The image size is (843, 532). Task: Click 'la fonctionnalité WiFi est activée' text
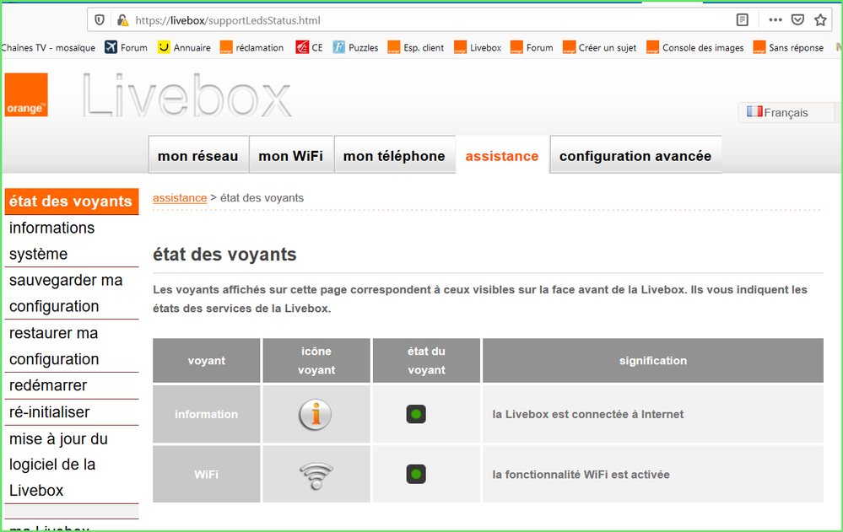pyautogui.click(x=581, y=475)
